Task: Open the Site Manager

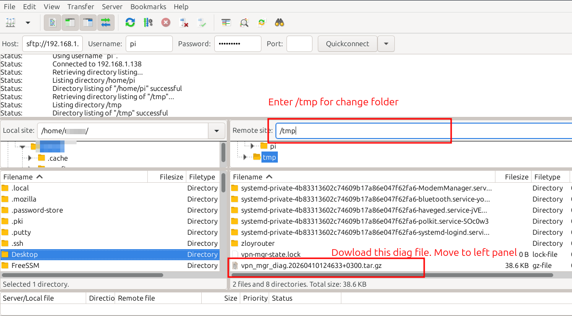Action: [10, 23]
